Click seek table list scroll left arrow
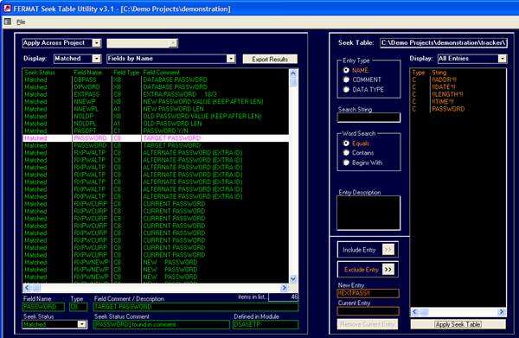The height and width of the screenshot is (338, 519). point(415,311)
